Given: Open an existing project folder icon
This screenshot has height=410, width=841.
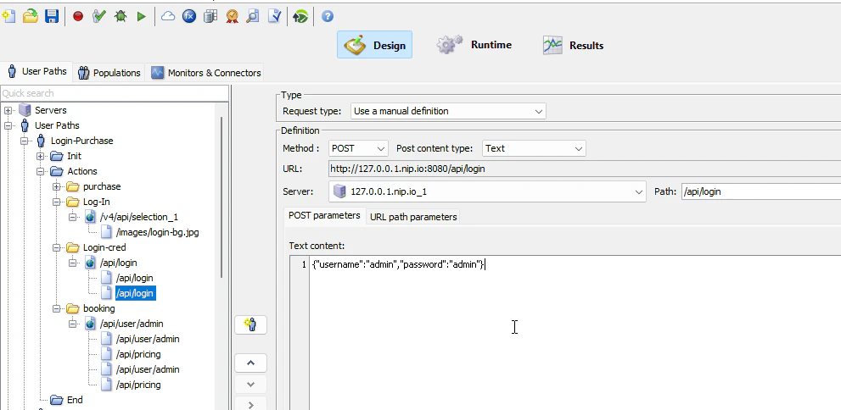Looking at the screenshot, I should 31,16.
